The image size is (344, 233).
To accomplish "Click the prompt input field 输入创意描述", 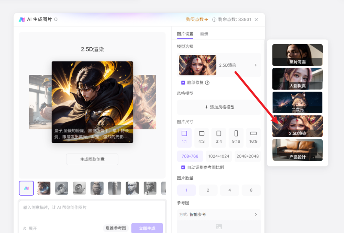I will (x=92, y=212).
